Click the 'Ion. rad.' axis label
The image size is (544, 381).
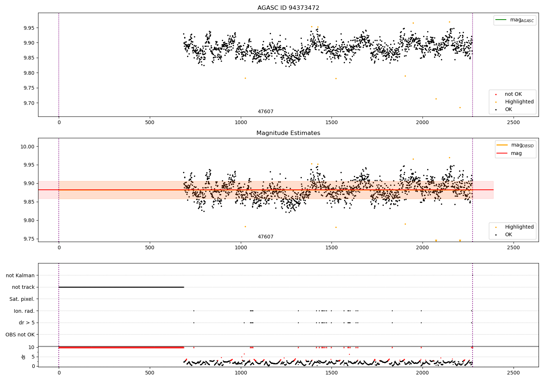pyautogui.click(x=24, y=311)
